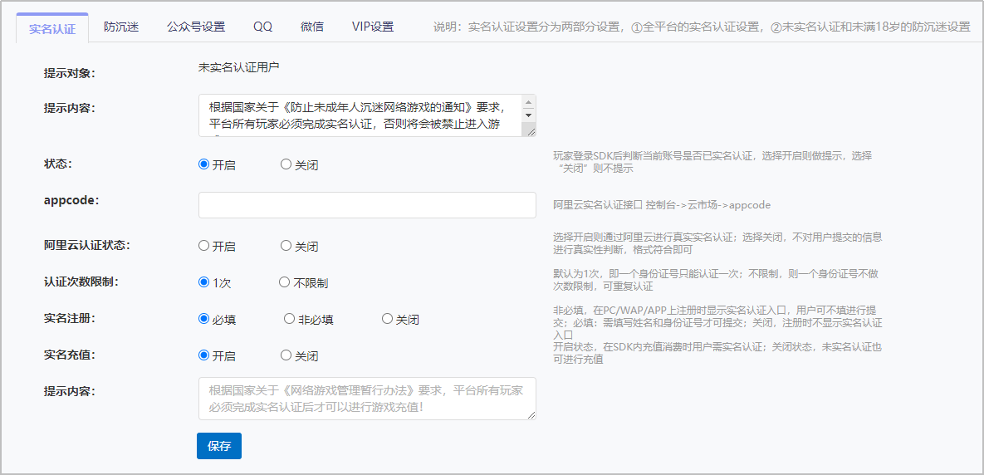Click the 提示对象 label
The width and height of the screenshot is (984, 475).
[69, 73]
